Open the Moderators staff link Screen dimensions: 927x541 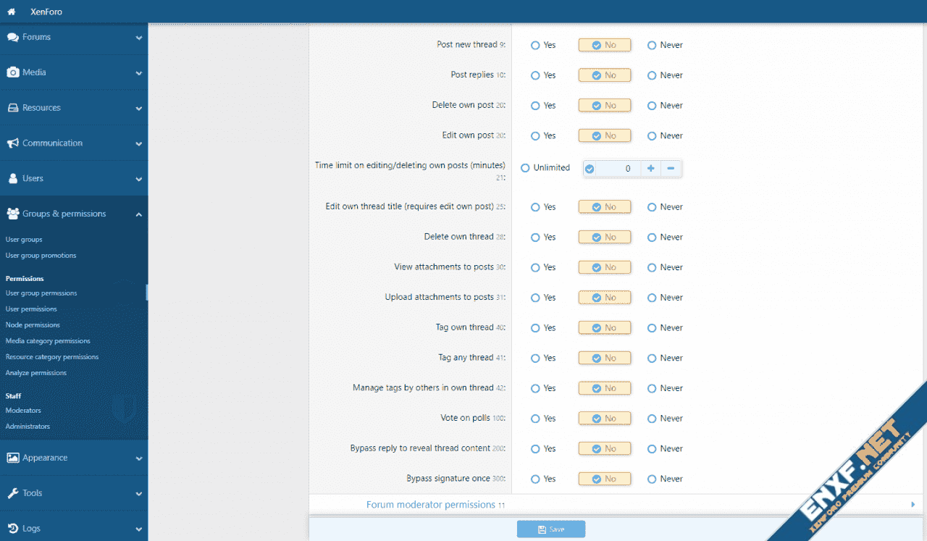coord(23,411)
